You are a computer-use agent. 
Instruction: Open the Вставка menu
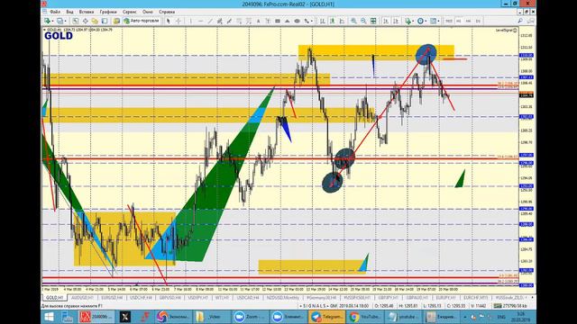[x=87, y=12]
